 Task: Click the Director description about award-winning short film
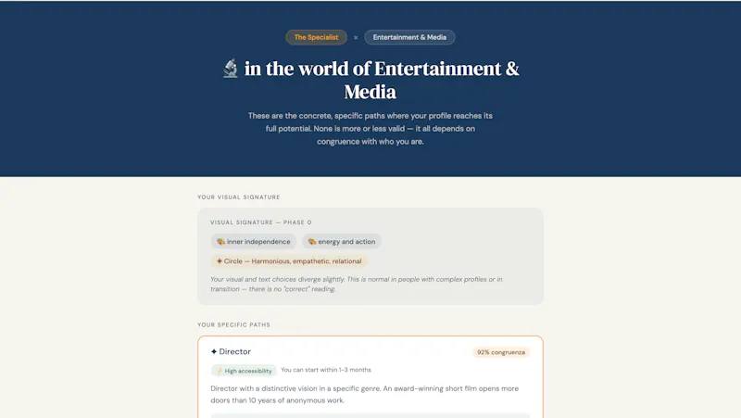[x=364, y=394]
